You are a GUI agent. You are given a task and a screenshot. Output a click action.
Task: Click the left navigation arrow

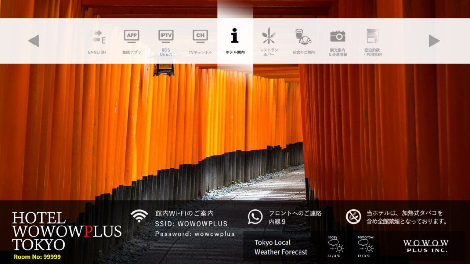click(x=34, y=40)
